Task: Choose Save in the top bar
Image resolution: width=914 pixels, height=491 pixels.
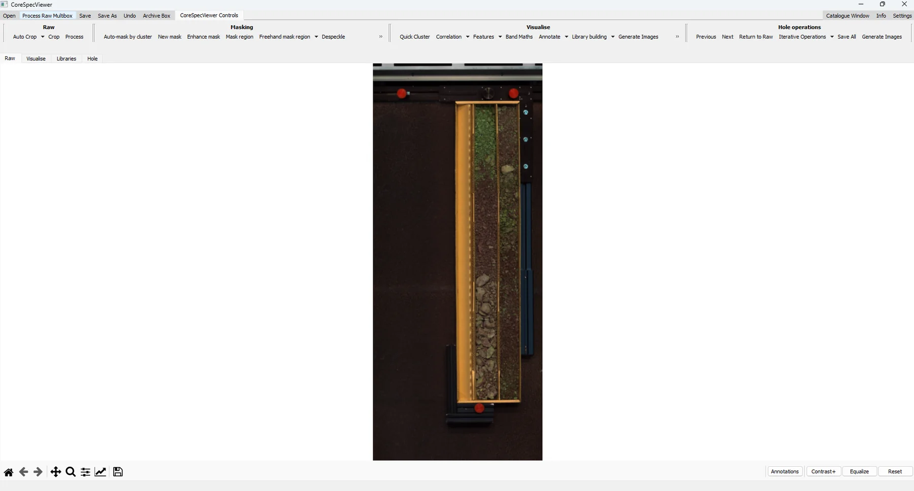Action: (85, 16)
